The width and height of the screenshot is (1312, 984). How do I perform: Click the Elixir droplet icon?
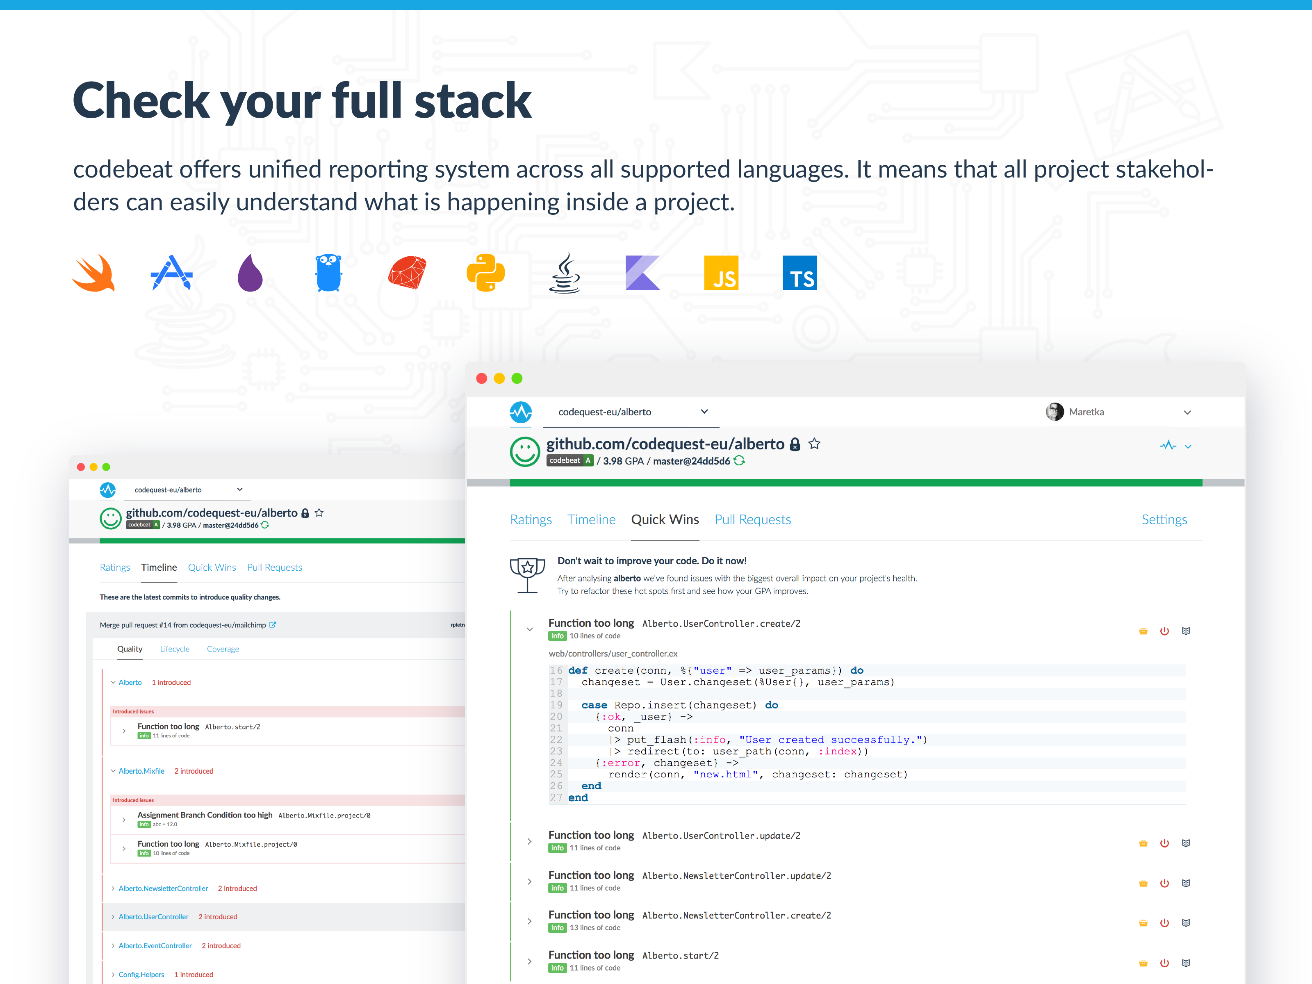coord(250,273)
